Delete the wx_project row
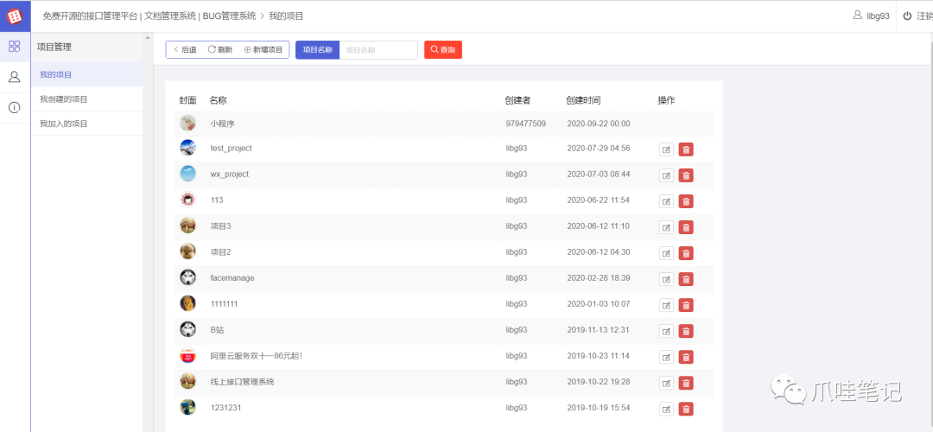This screenshot has width=933, height=432. coord(686,175)
